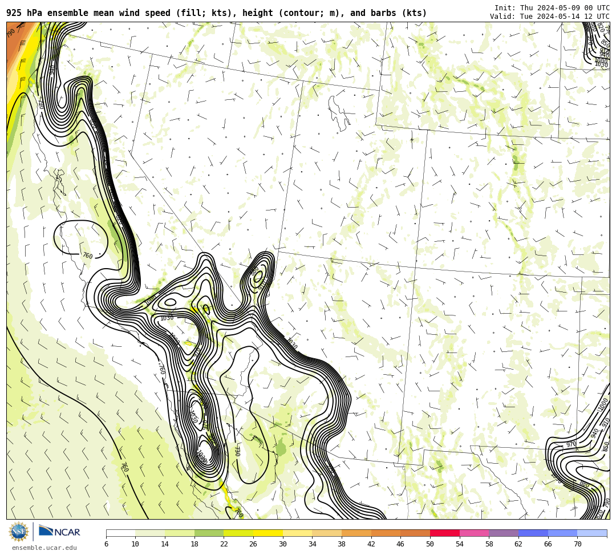Pick the light green 14–18 kts swatch

[x=180, y=533]
